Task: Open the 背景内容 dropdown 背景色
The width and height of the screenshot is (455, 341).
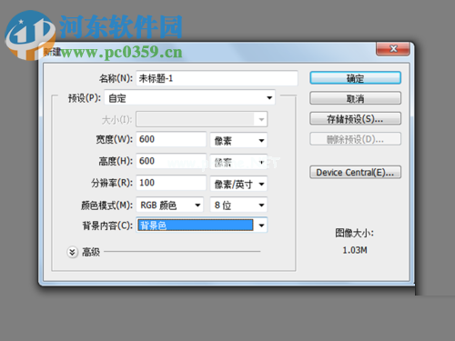Action: (202, 226)
